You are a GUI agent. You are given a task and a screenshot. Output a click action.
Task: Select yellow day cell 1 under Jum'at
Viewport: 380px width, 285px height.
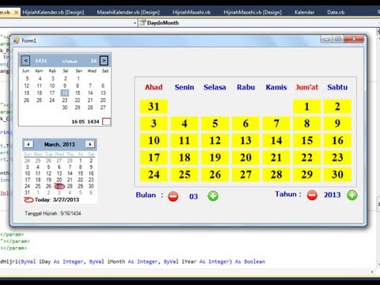point(306,107)
